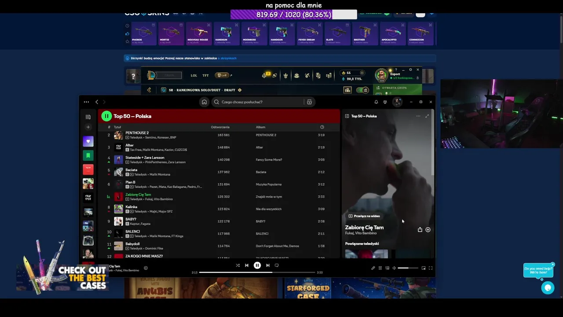Open the o skrzynkach link on skins site
This screenshot has height=317, width=563.
point(227,58)
